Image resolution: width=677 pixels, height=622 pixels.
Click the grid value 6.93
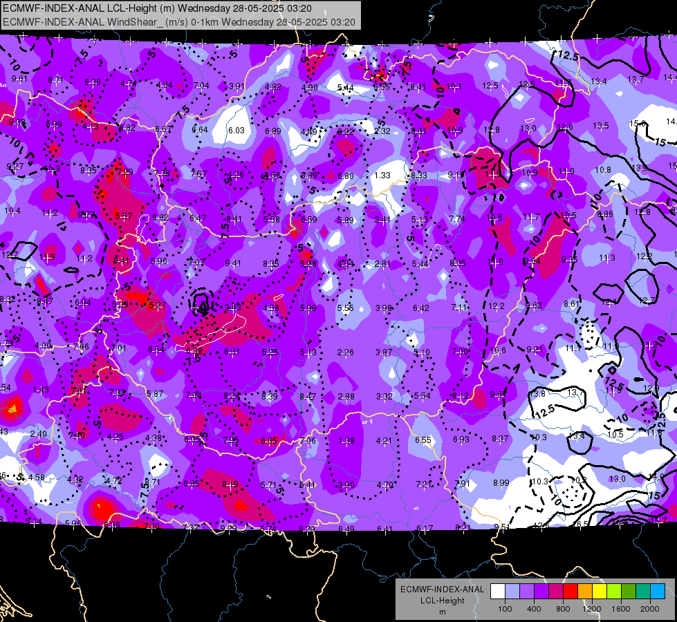(x=461, y=440)
